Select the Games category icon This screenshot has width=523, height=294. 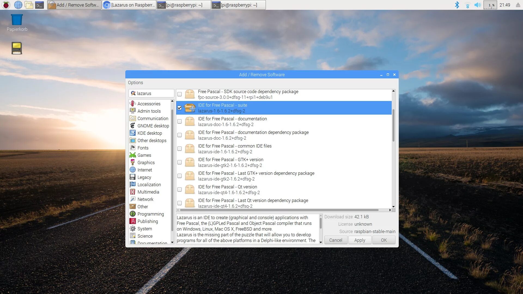(133, 155)
